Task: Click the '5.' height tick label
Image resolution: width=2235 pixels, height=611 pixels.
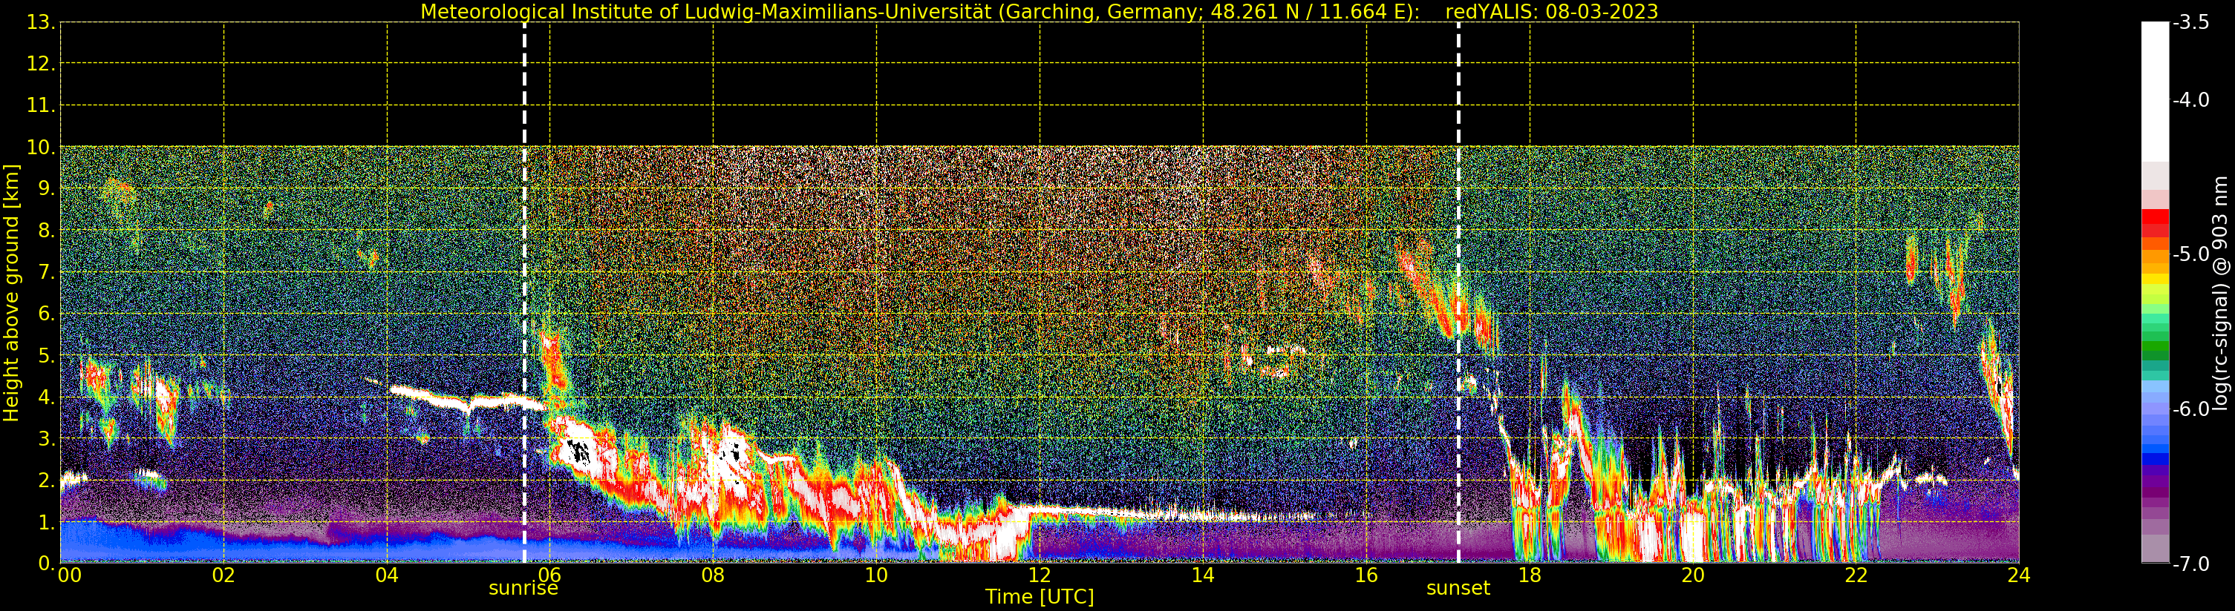Action: 47,356
